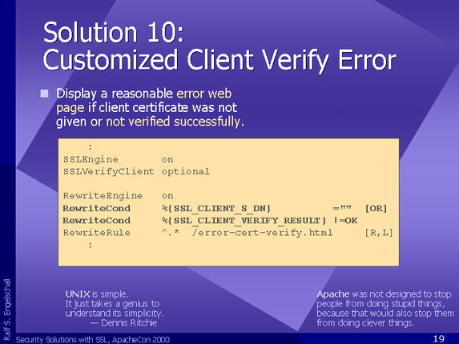Click the "— Dennis Ritchie" attribution
Viewport: 459px width, 344px height.
pyautogui.click(x=123, y=323)
